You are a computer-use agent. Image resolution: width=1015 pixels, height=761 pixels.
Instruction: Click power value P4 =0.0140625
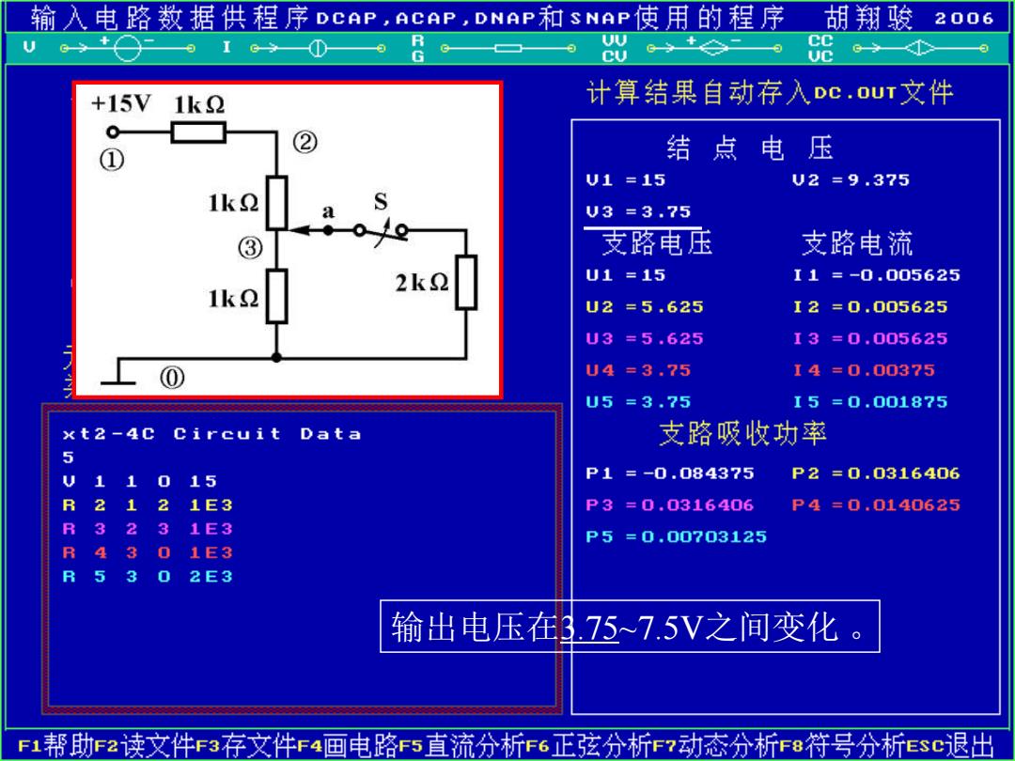[x=876, y=505]
